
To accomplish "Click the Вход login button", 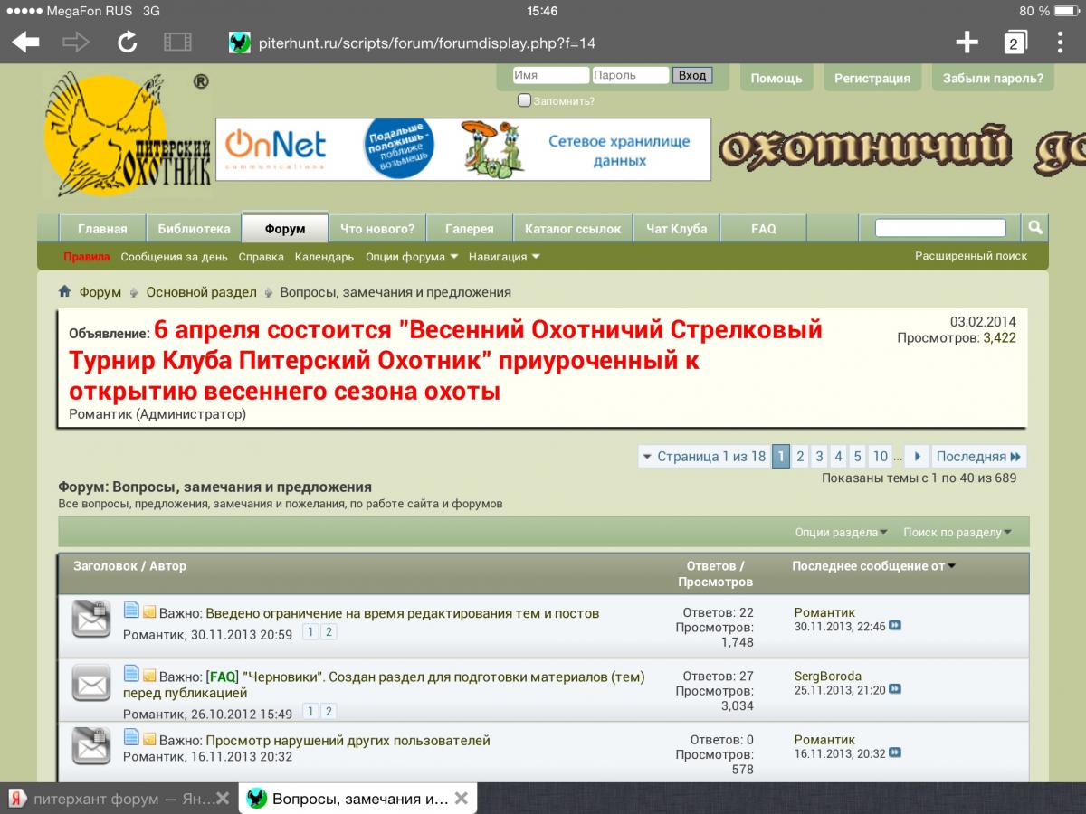I will coord(692,76).
